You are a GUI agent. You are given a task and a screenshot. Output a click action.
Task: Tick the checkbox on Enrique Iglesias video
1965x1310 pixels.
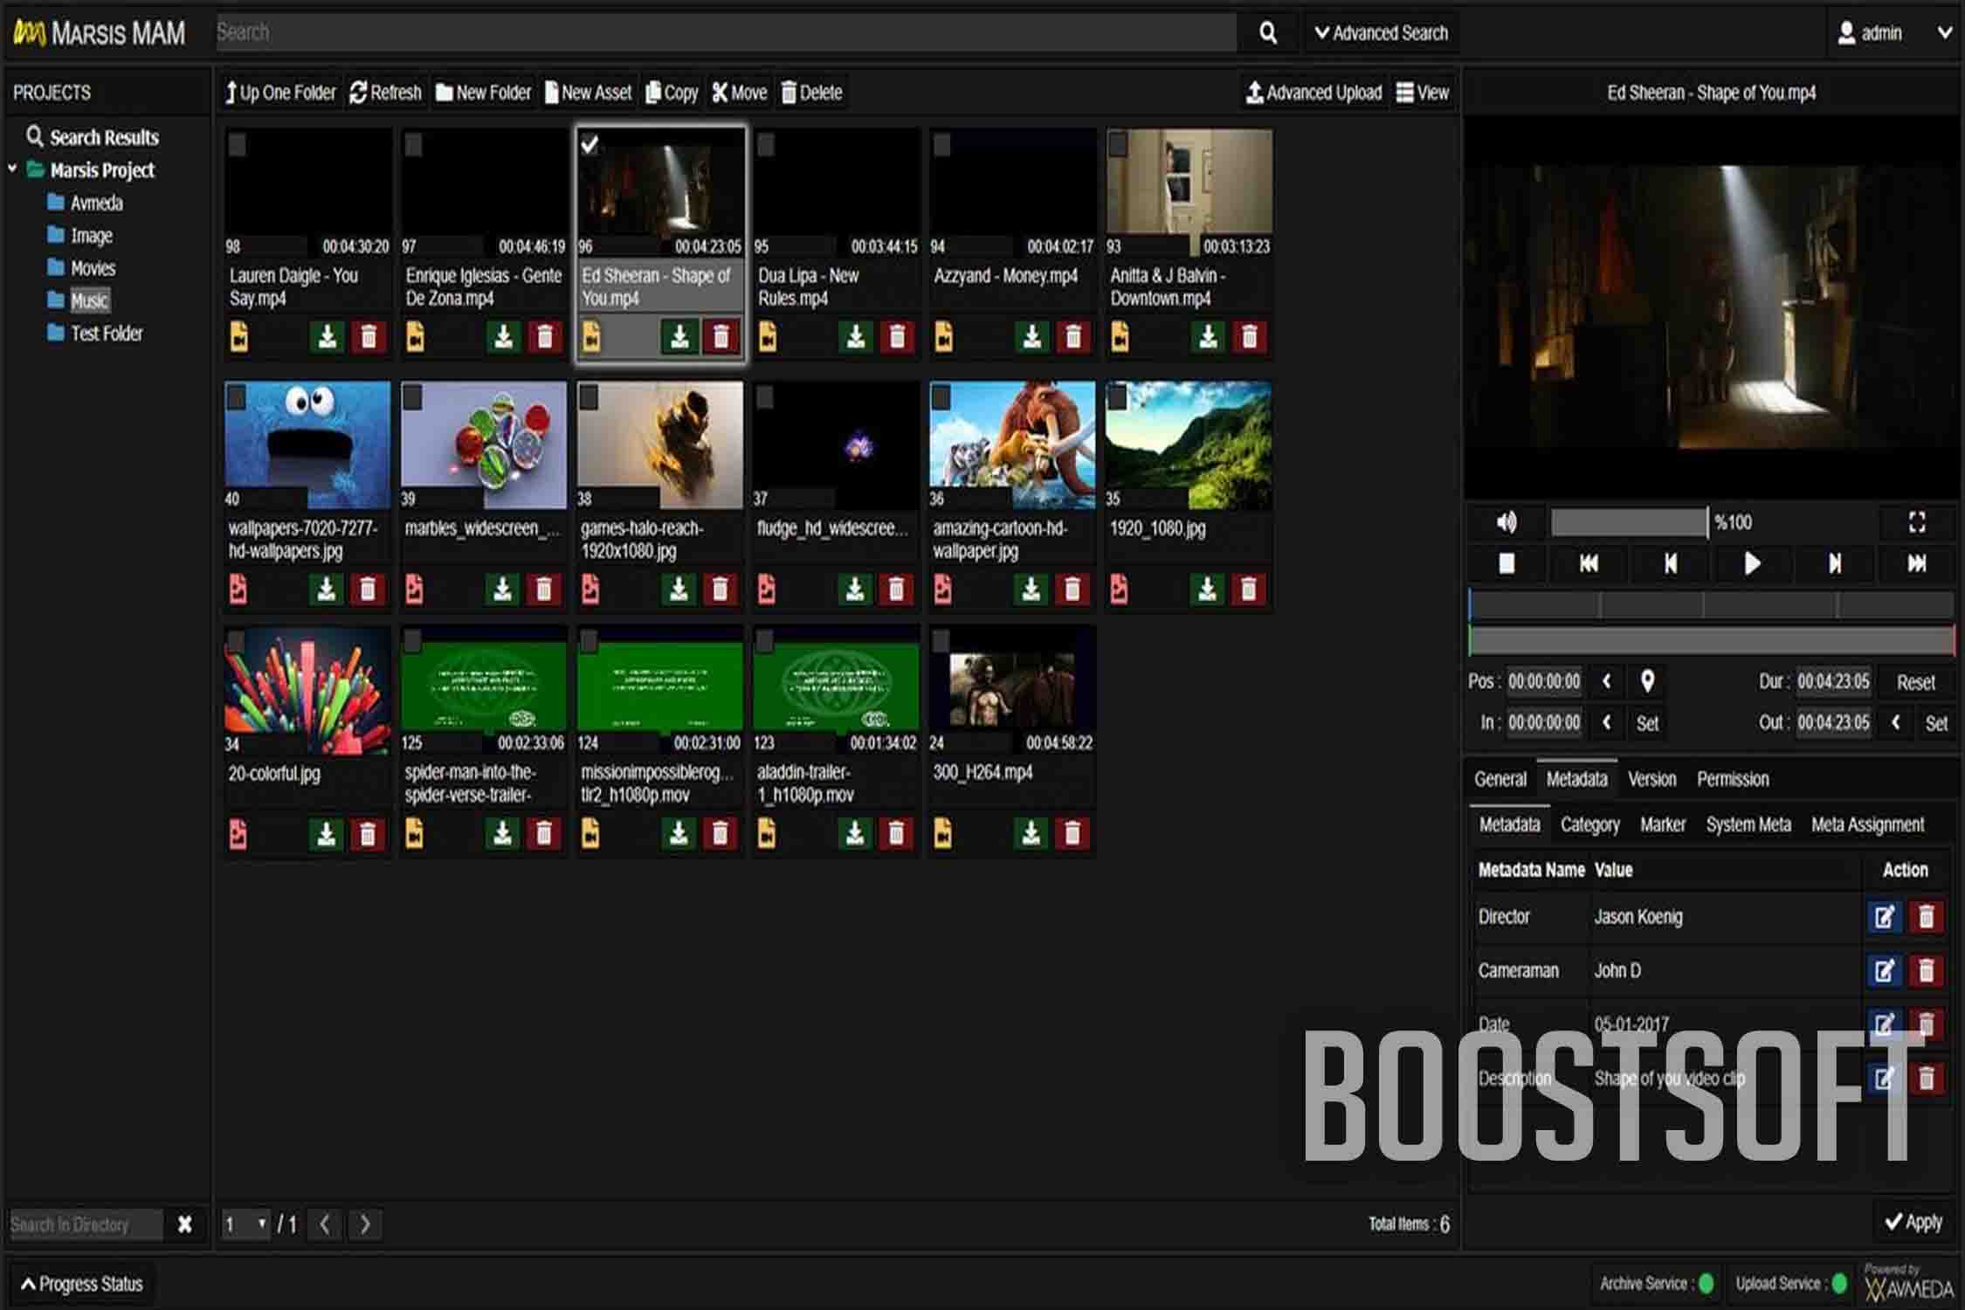tap(413, 144)
